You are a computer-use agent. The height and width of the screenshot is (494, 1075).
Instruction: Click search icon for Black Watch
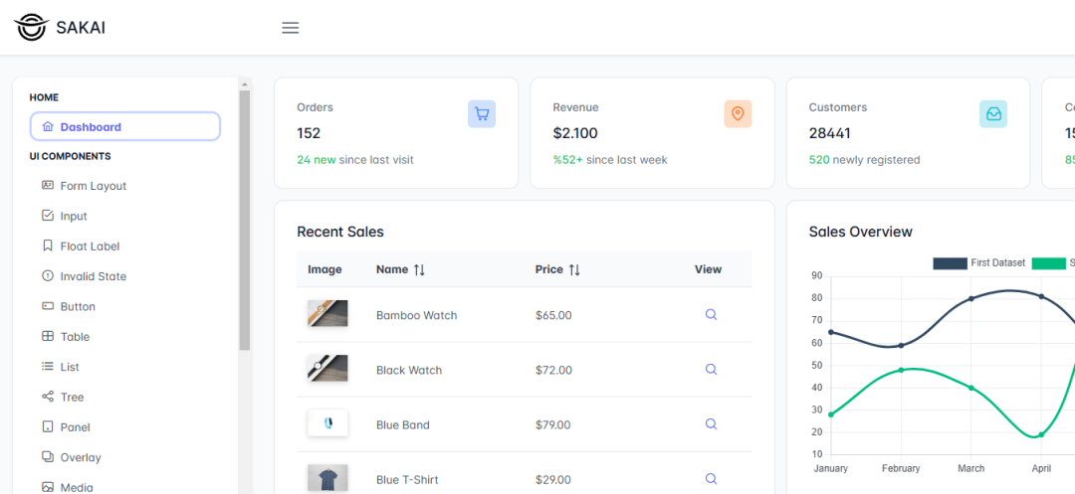711,370
